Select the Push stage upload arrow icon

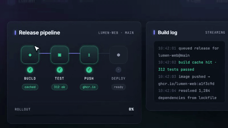coord(89,55)
